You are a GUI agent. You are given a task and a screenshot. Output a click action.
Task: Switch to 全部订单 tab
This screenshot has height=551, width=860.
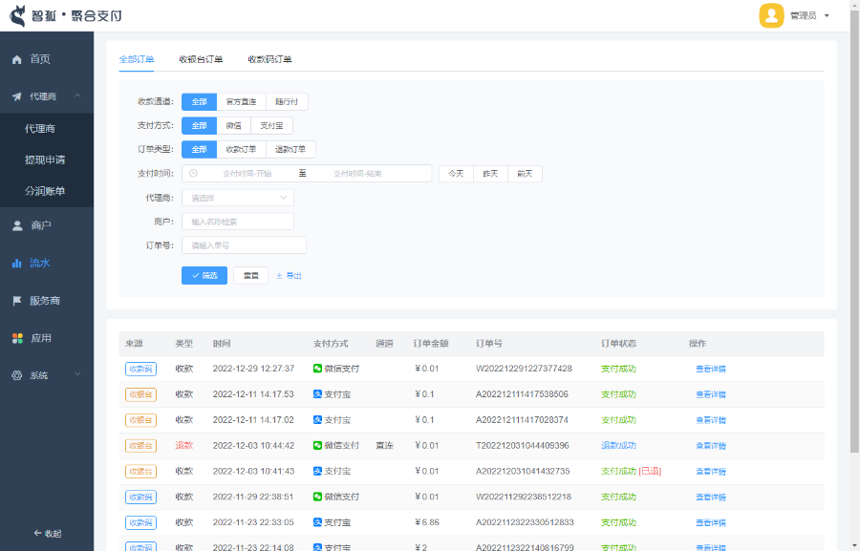137,59
